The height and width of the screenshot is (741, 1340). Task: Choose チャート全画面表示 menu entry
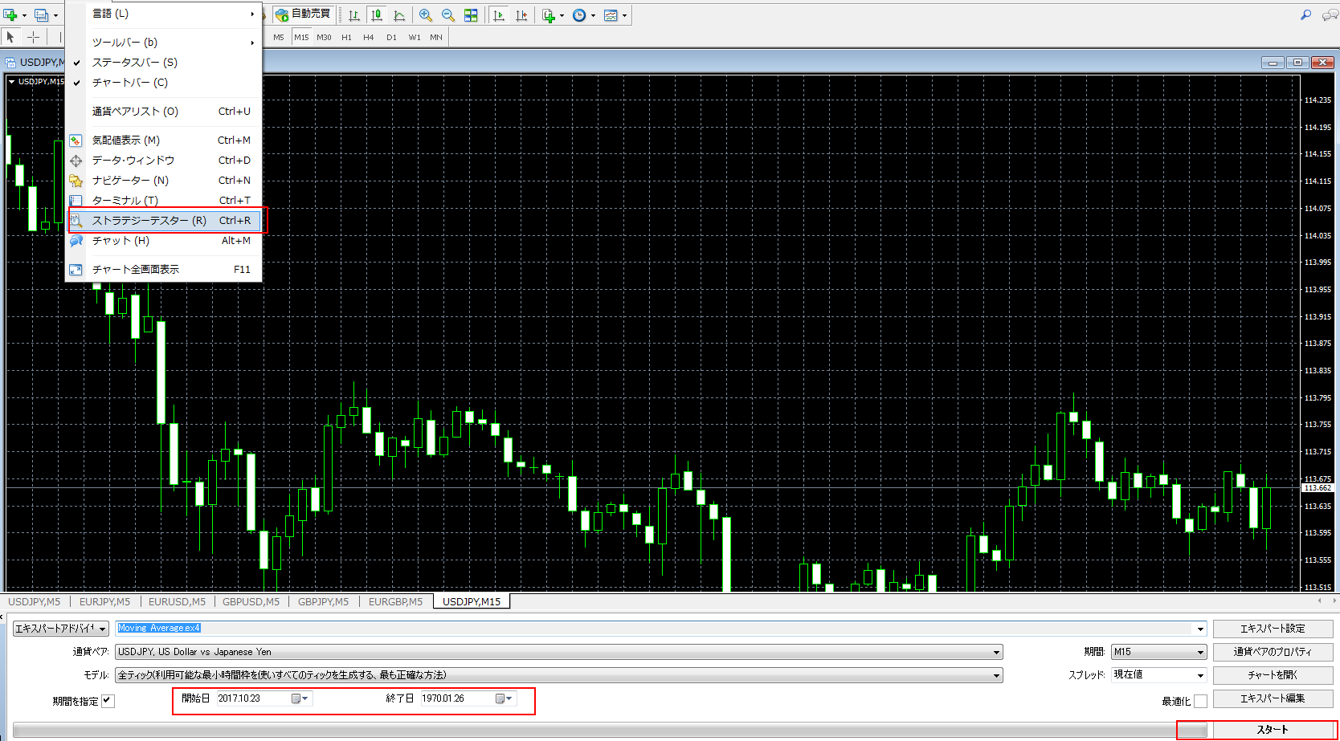coord(164,270)
